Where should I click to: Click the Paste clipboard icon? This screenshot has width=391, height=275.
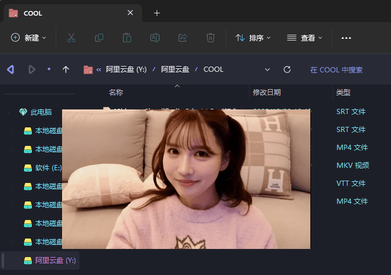point(127,38)
